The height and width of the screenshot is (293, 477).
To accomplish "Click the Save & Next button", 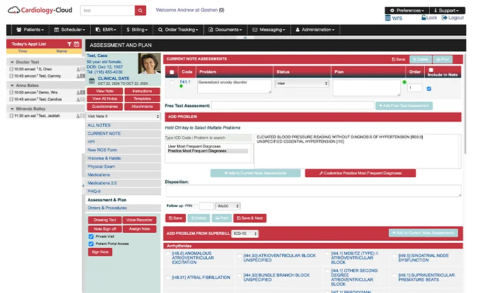I will click(x=250, y=218).
